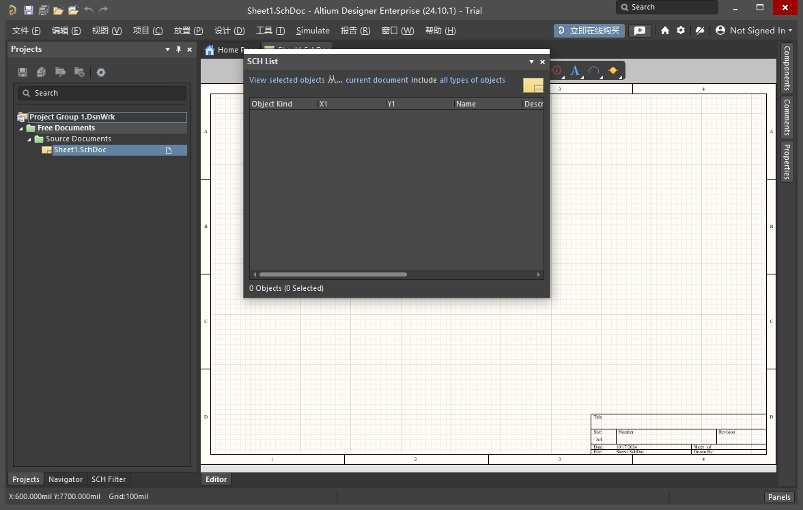Select the Arc drawing tool in Active Bar
This screenshot has height=510, width=803.
(594, 71)
